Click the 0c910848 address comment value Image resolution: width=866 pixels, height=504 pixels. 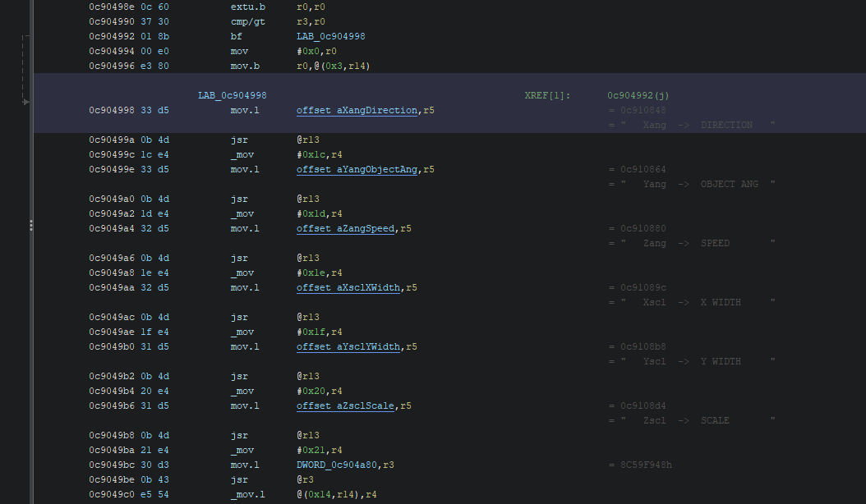pos(637,111)
